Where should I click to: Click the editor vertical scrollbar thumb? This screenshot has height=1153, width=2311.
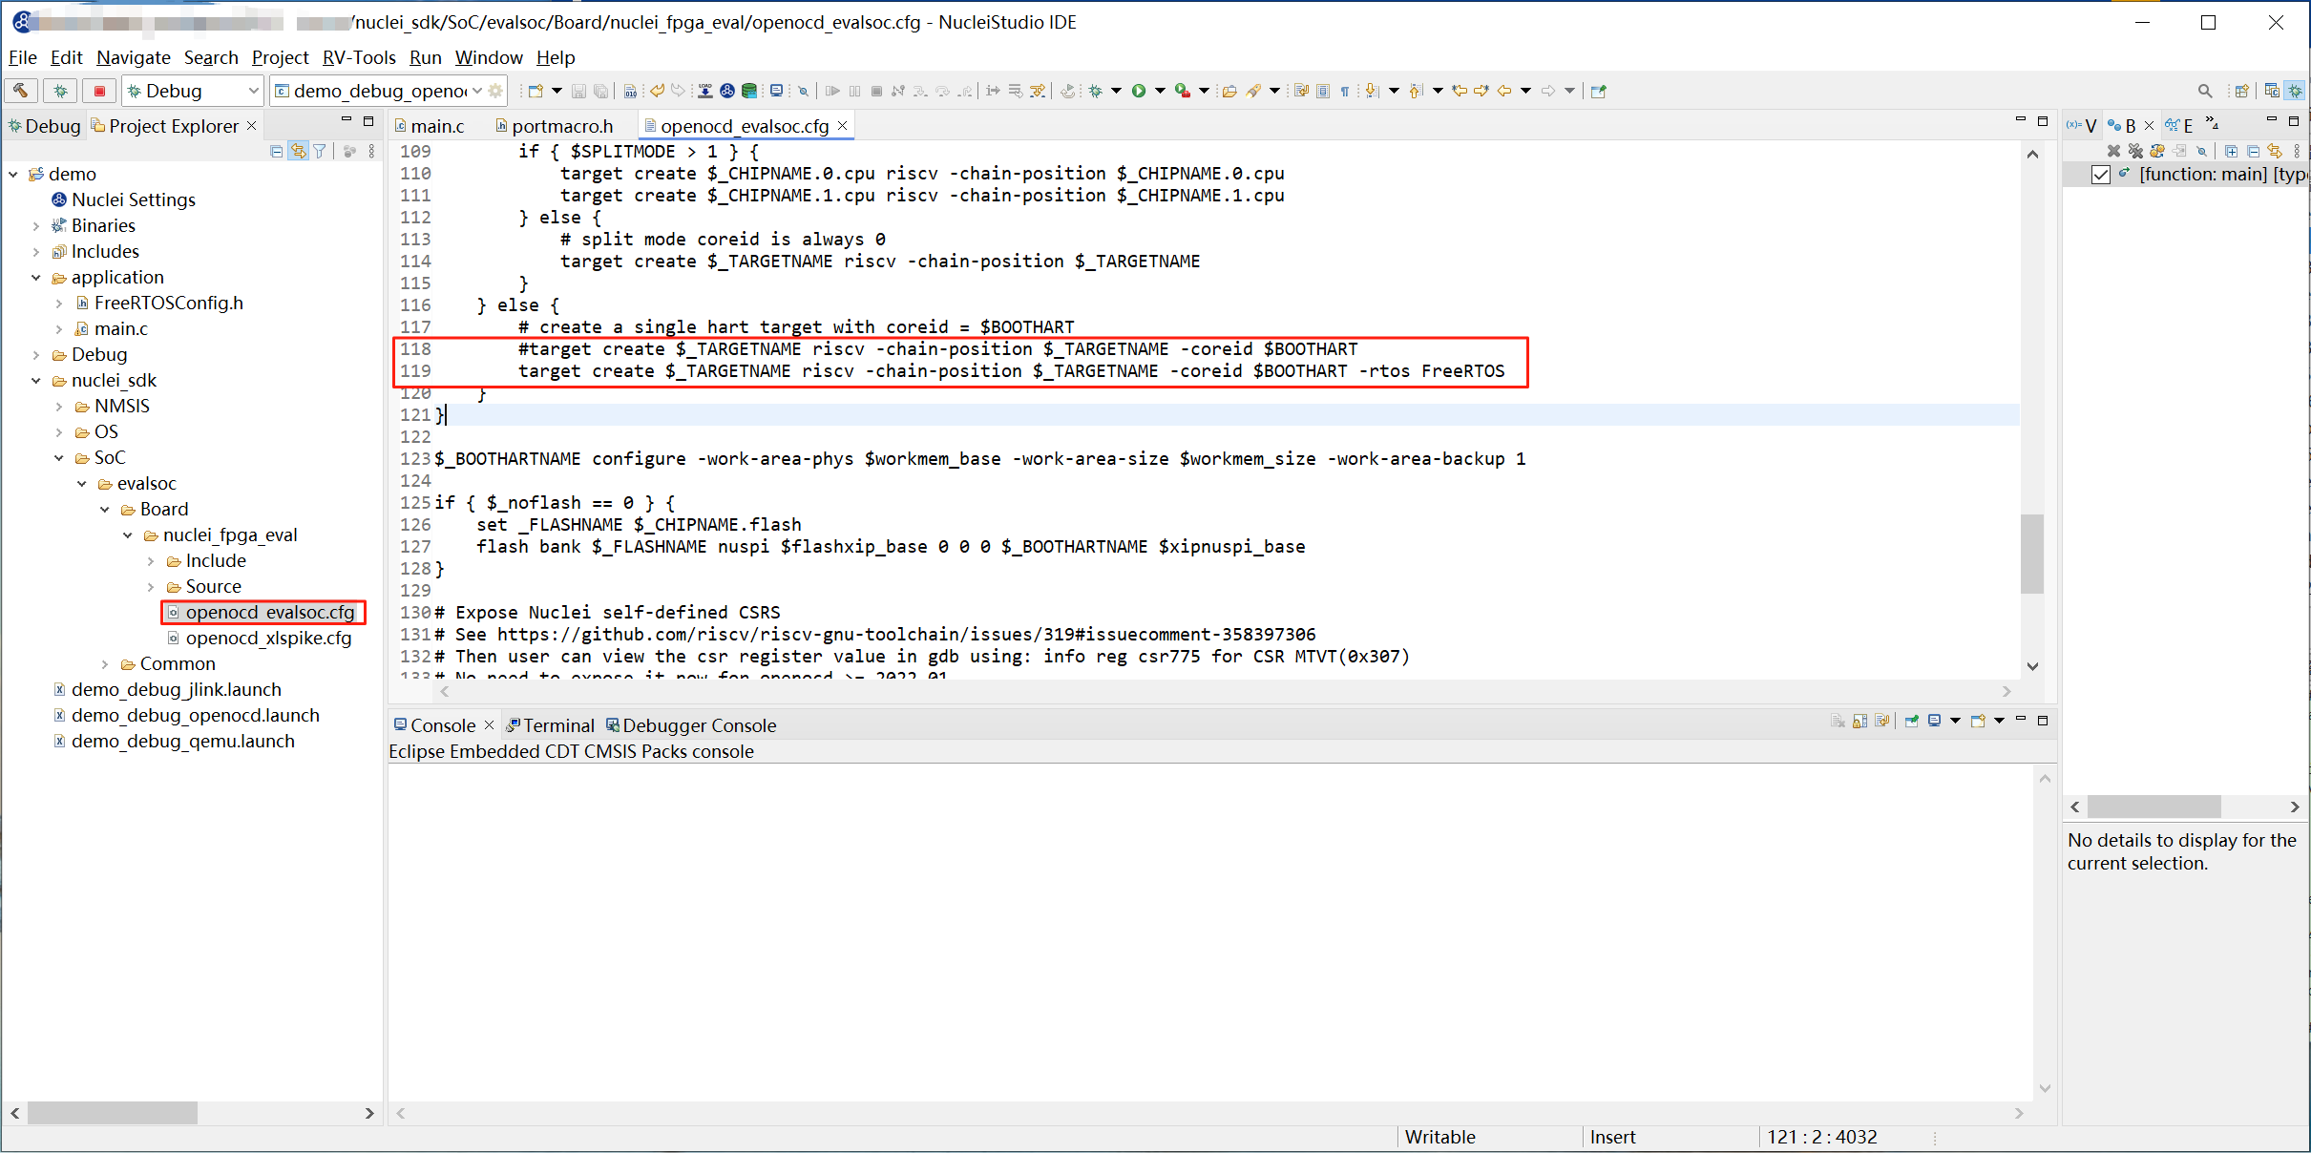2031,554
